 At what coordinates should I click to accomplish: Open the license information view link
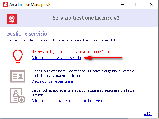[x=52, y=81]
